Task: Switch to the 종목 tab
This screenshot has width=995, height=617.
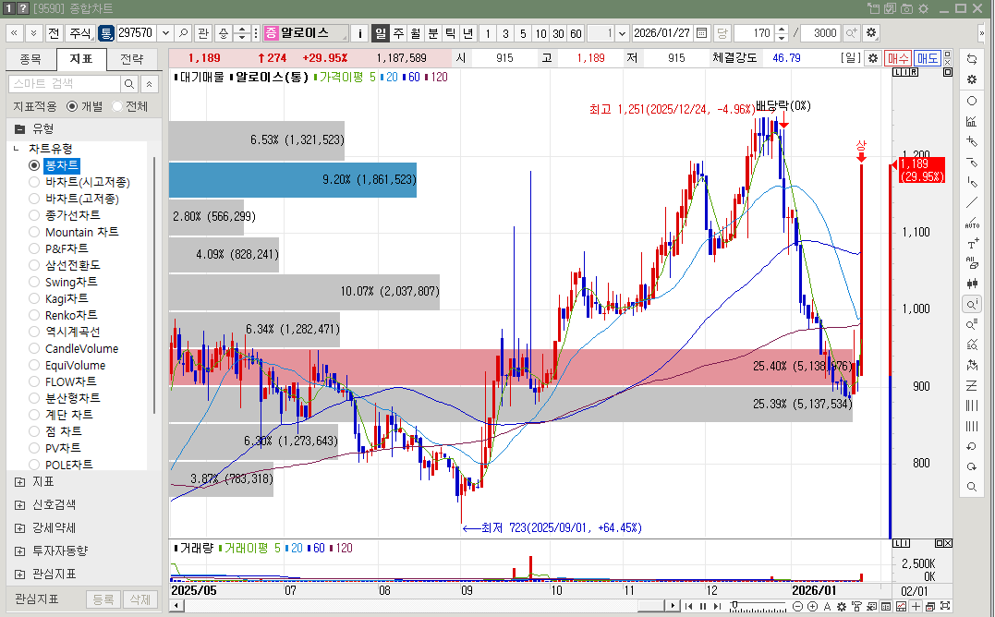Action: 30,59
